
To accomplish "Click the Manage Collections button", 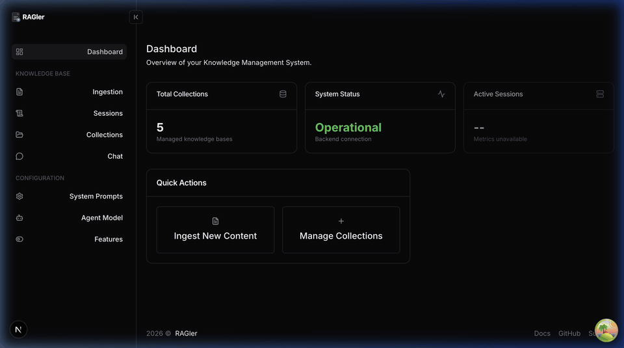I will (x=341, y=230).
